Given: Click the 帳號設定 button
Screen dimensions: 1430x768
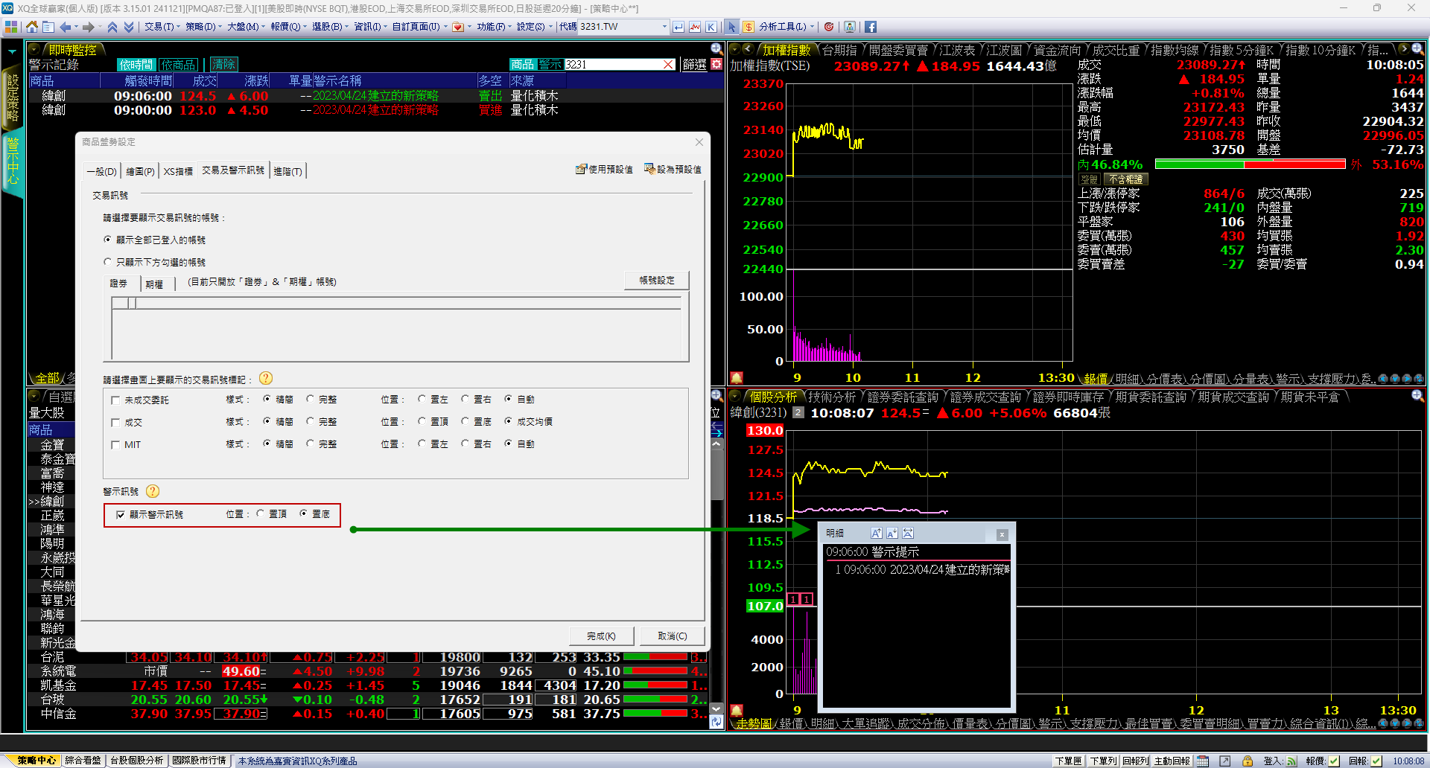Looking at the screenshot, I should [x=656, y=281].
